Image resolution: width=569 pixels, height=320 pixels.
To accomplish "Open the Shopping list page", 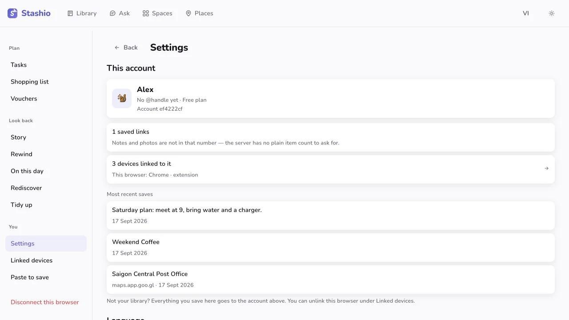I will 46,82.
